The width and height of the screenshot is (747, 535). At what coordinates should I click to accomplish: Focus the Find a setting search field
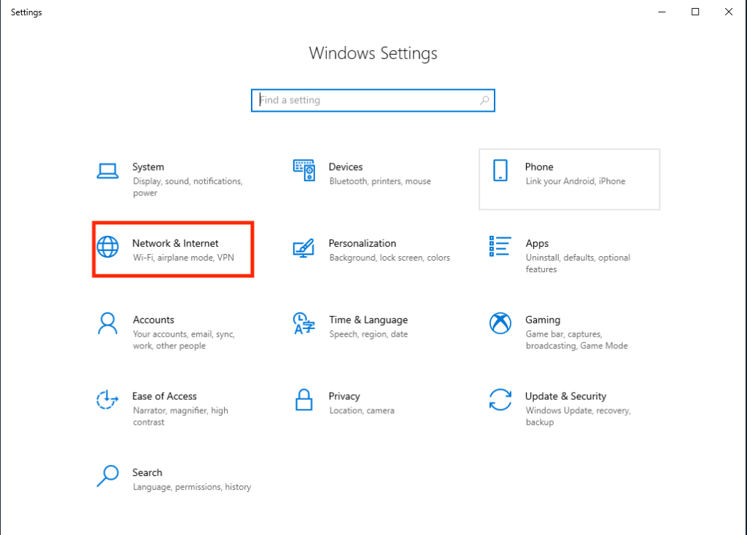coord(373,100)
